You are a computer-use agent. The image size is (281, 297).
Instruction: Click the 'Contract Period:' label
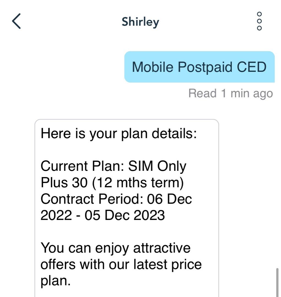pos(92,199)
